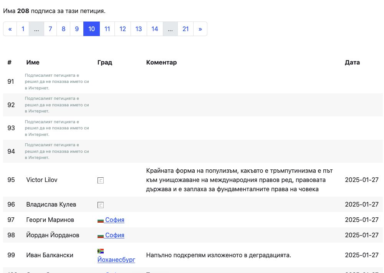Select page 9 in pagination
The width and height of the screenshot is (384, 273).
tap(77, 29)
